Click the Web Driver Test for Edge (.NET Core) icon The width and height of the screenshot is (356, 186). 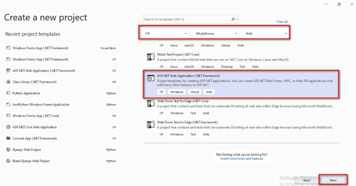point(151,103)
